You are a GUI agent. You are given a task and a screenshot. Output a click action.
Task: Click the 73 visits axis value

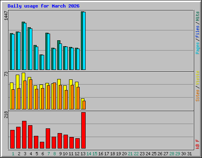pyautogui.click(x=6, y=74)
